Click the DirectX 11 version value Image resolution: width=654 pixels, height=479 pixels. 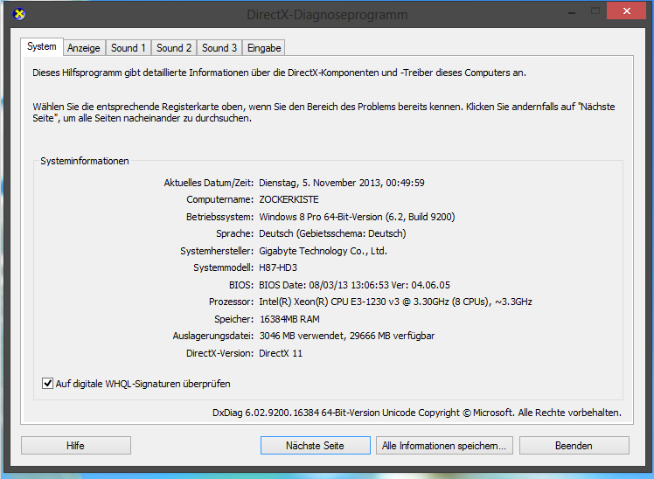click(281, 353)
